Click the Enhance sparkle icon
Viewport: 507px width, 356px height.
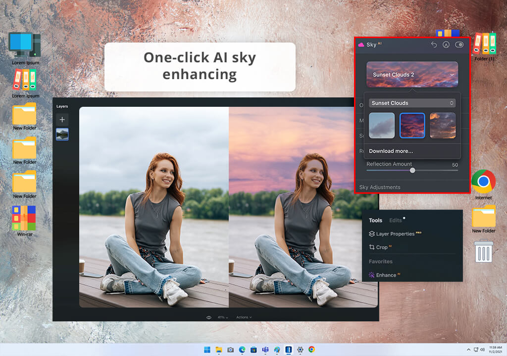371,275
